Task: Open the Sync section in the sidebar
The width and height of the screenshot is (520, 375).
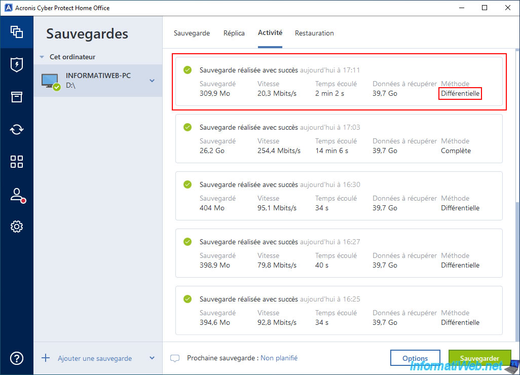Action: pyautogui.click(x=17, y=129)
